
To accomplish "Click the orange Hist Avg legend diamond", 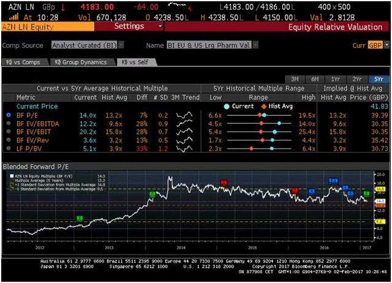I will pyautogui.click(x=264, y=107).
